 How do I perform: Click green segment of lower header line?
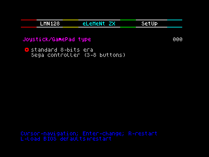click(128, 27)
